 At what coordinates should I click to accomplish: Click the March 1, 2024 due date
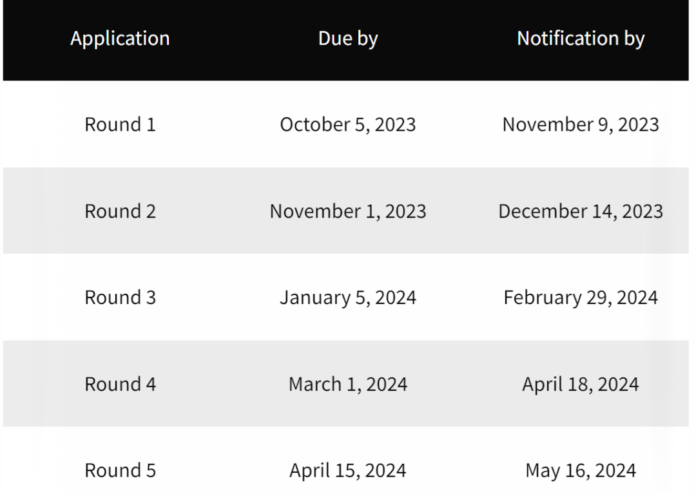coord(348,385)
